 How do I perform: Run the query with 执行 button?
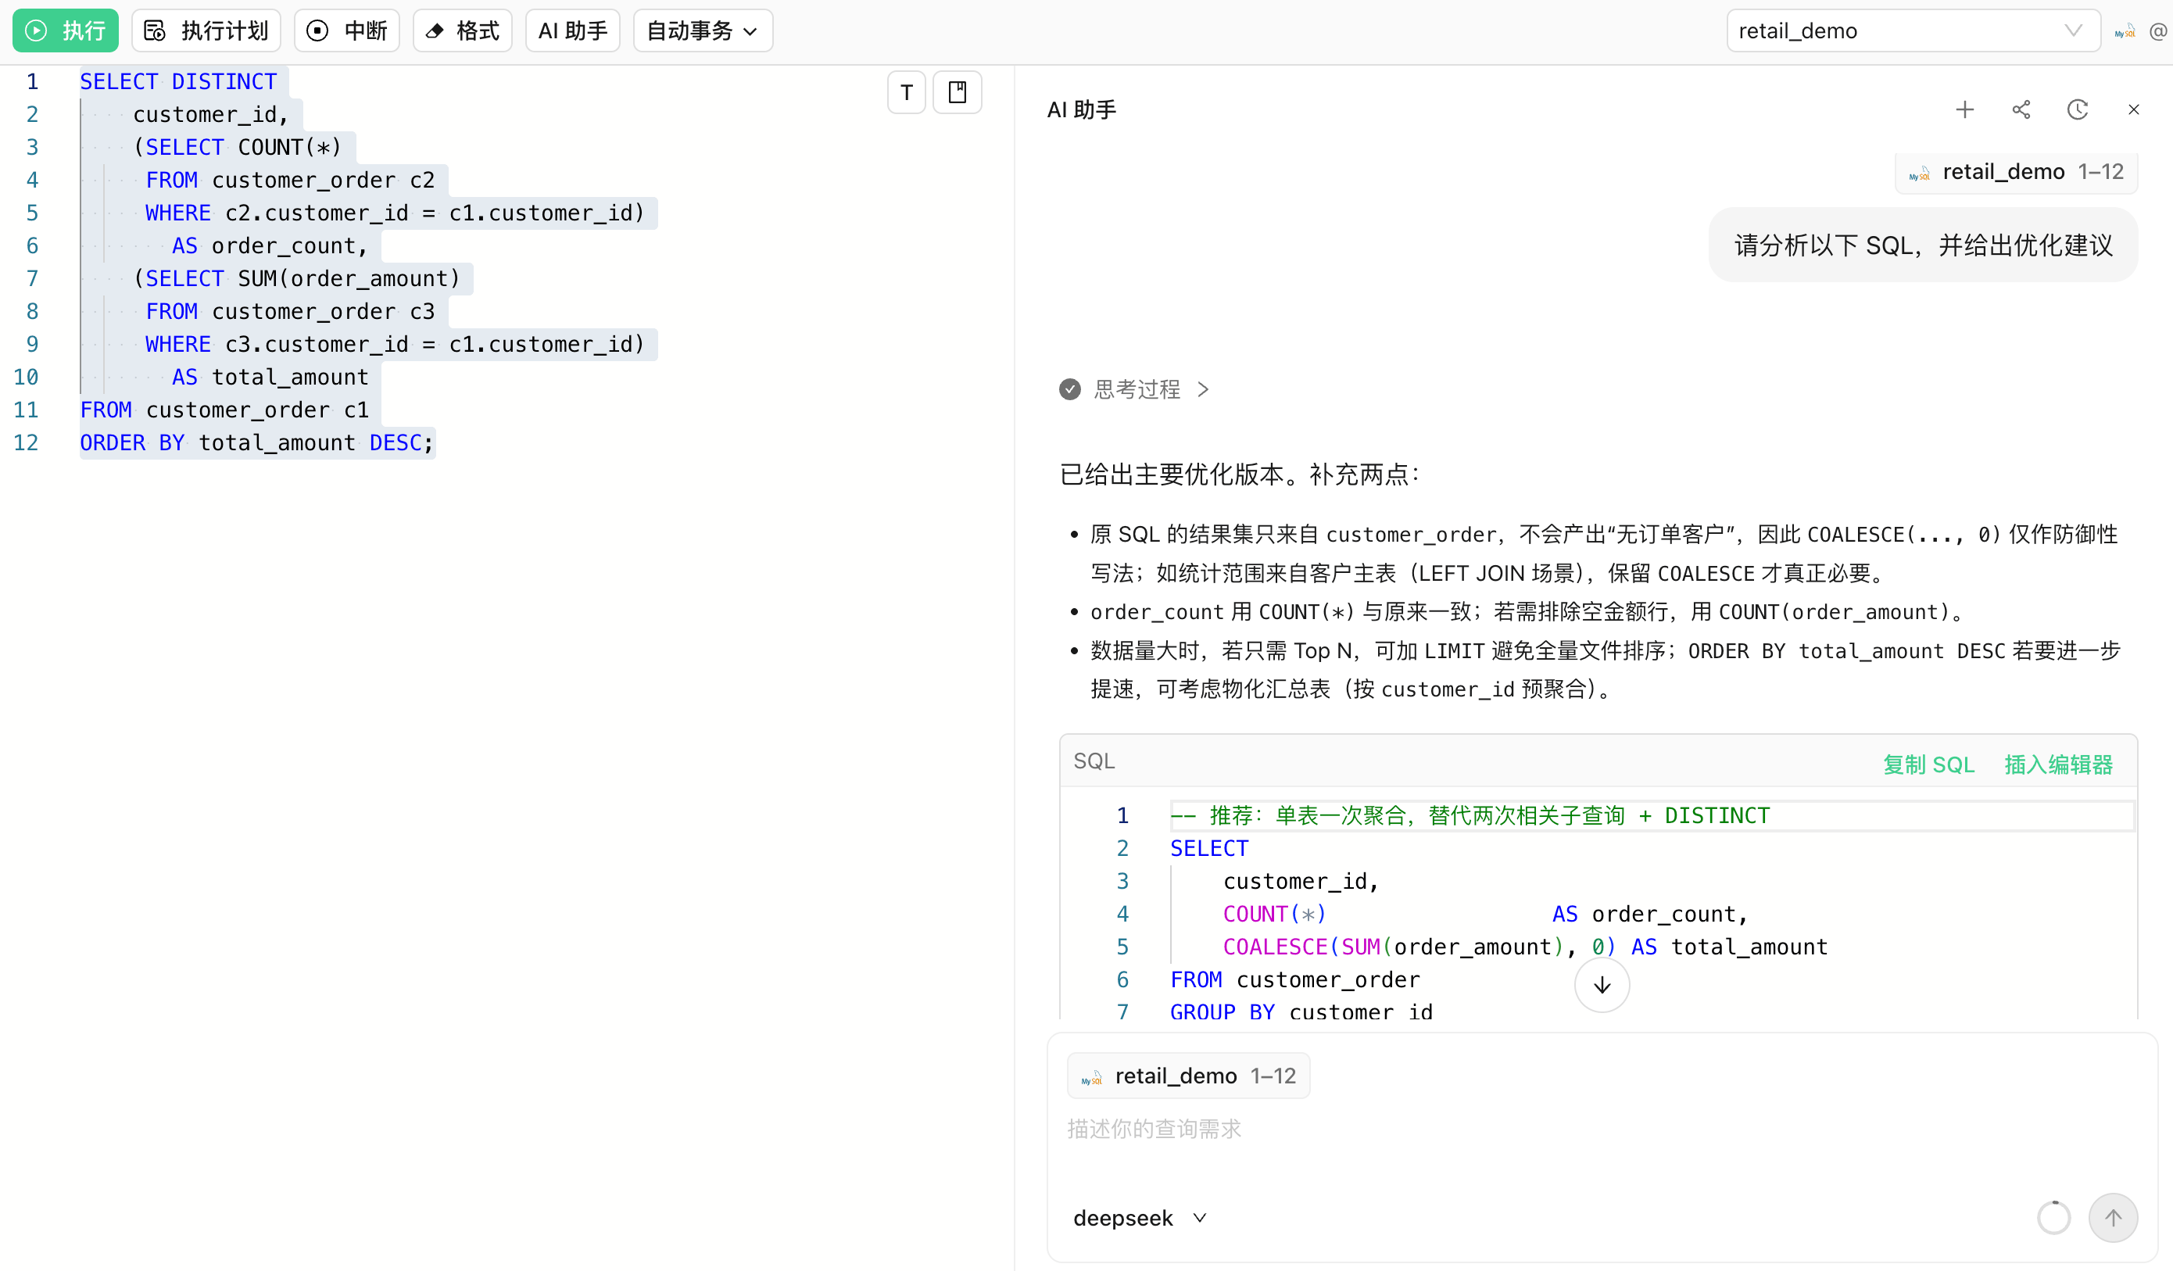[x=66, y=31]
